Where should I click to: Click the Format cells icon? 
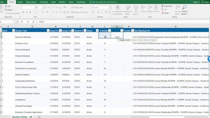pos(156,8)
